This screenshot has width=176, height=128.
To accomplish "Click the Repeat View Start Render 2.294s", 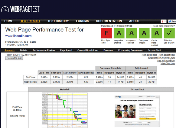I will click(x=70, y=82).
